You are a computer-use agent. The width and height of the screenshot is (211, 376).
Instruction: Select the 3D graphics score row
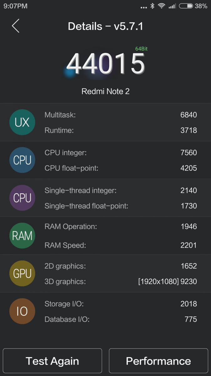(x=121, y=281)
